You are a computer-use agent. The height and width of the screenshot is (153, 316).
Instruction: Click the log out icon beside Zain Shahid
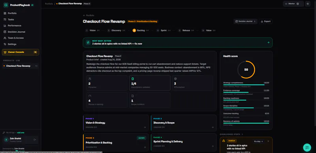[35, 140]
